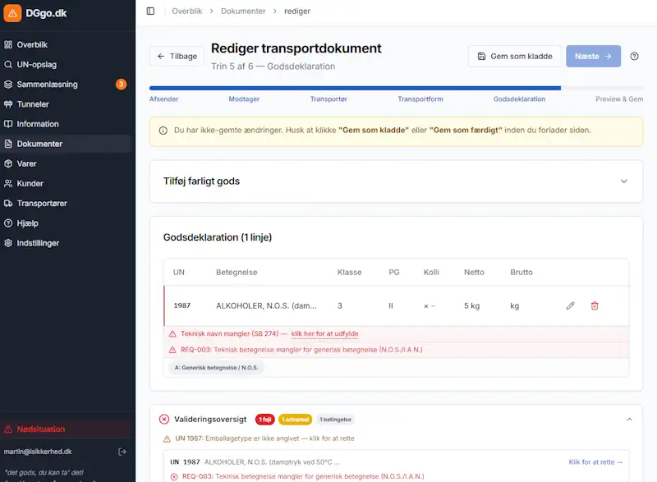Screen dimensions: 657x482
Task: Toggle the sidebar collapse icon in the breadcrumb bar
Action: click(x=149, y=11)
